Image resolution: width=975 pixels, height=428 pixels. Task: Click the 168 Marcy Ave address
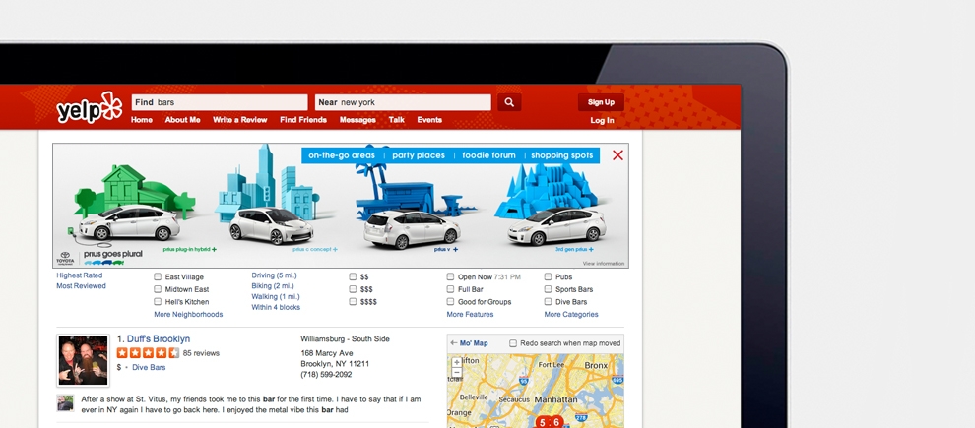pos(326,353)
